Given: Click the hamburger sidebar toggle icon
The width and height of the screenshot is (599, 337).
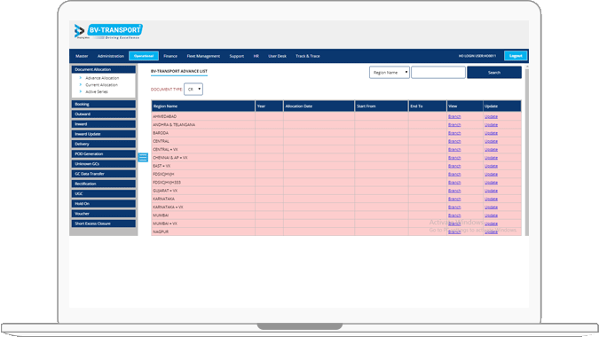Looking at the screenshot, I should point(143,157).
